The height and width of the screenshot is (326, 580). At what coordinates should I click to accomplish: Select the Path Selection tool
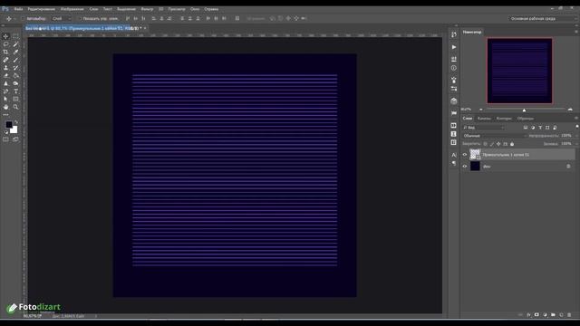click(5, 99)
